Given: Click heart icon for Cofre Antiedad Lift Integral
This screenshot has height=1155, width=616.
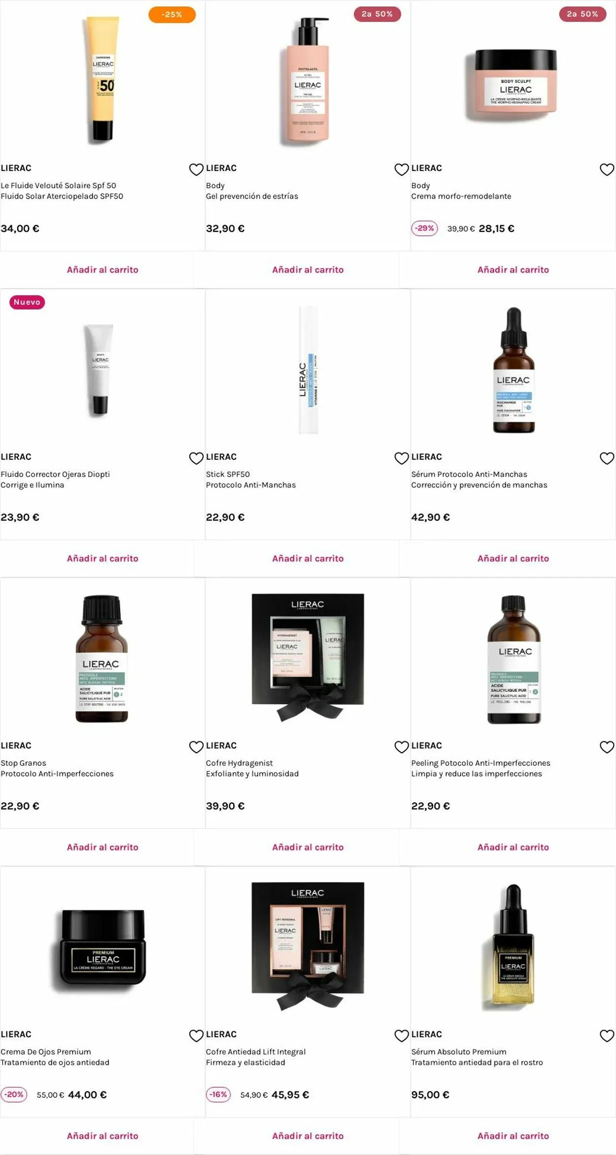Looking at the screenshot, I should 402,1036.
